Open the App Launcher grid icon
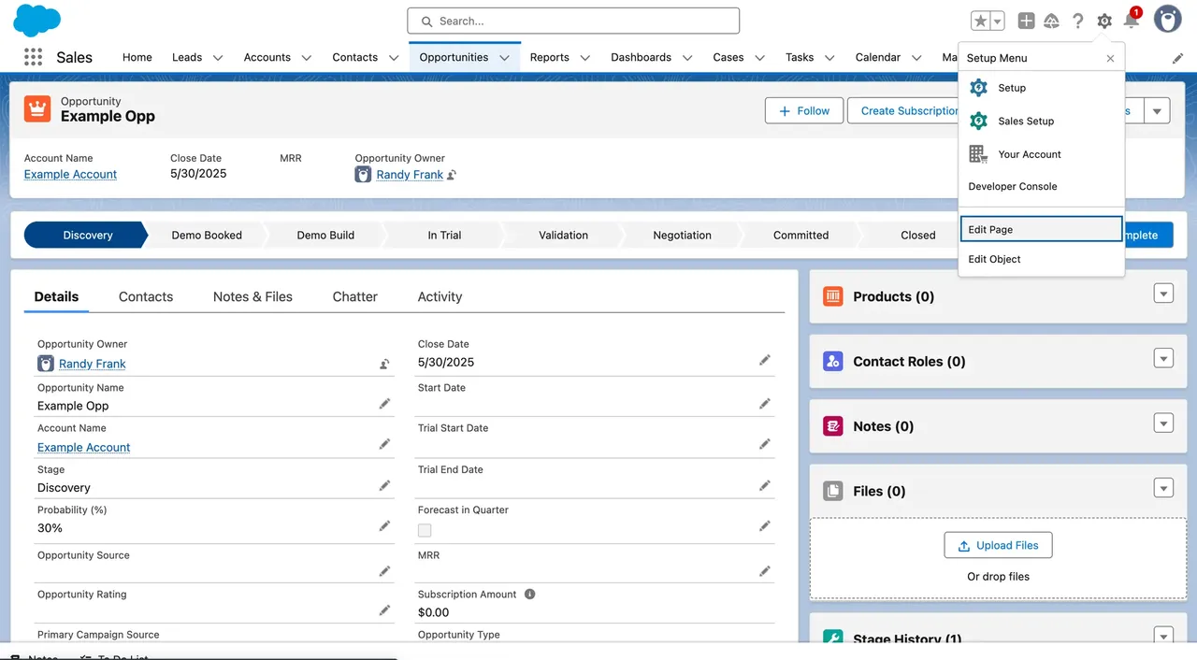1197x660 pixels. click(x=34, y=57)
